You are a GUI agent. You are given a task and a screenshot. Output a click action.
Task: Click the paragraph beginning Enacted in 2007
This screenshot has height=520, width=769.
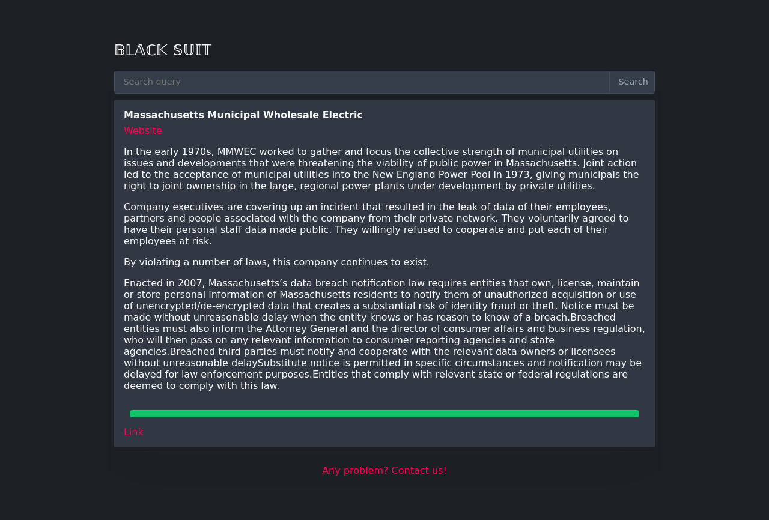pos(384,334)
